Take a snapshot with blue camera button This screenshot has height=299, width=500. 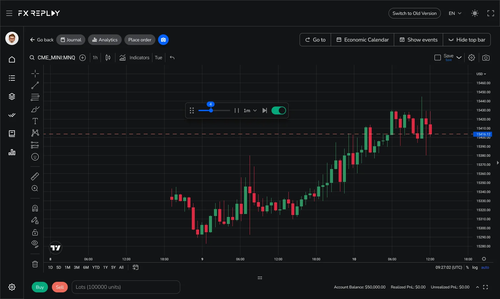(163, 40)
